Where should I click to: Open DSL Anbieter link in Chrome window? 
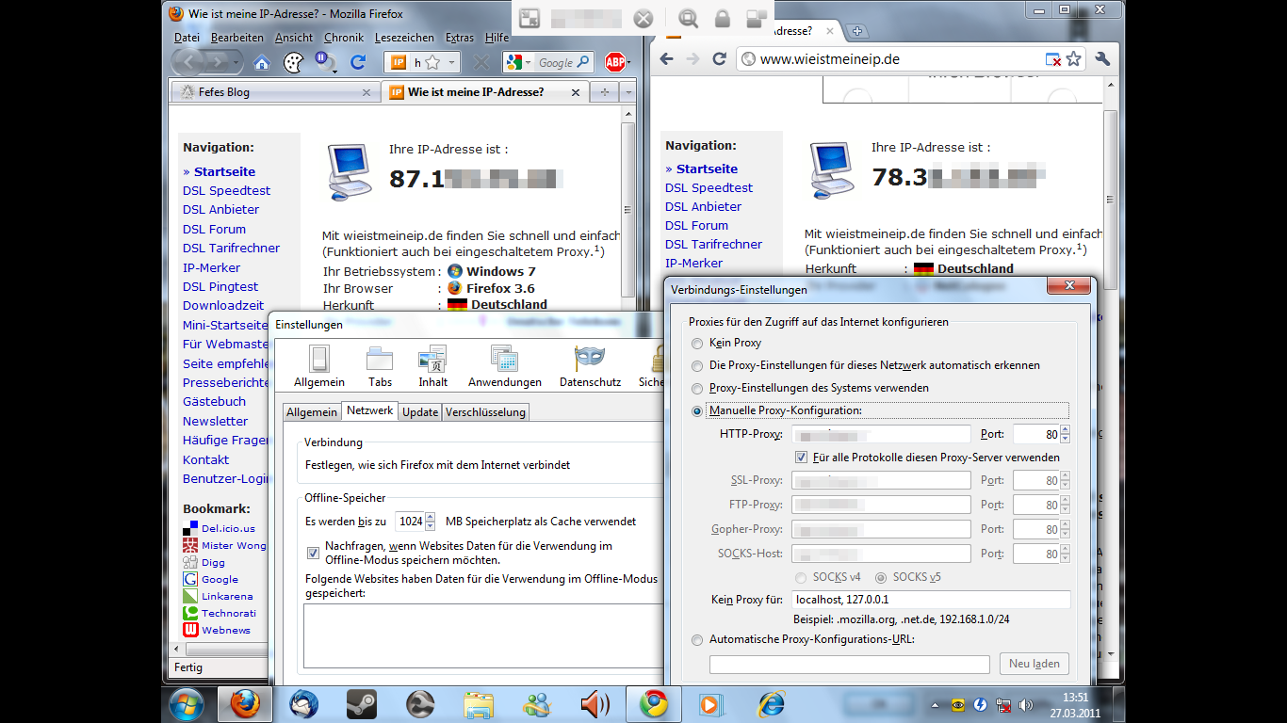click(x=703, y=206)
